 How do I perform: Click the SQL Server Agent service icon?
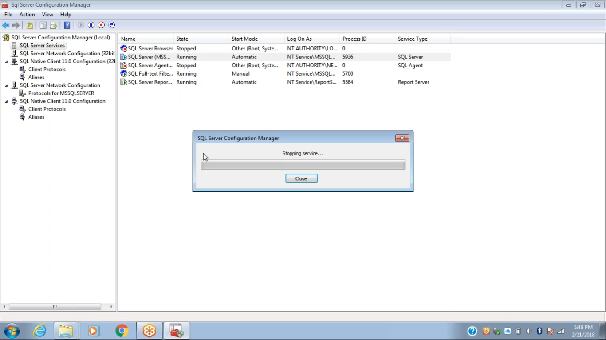[x=124, y=66]
